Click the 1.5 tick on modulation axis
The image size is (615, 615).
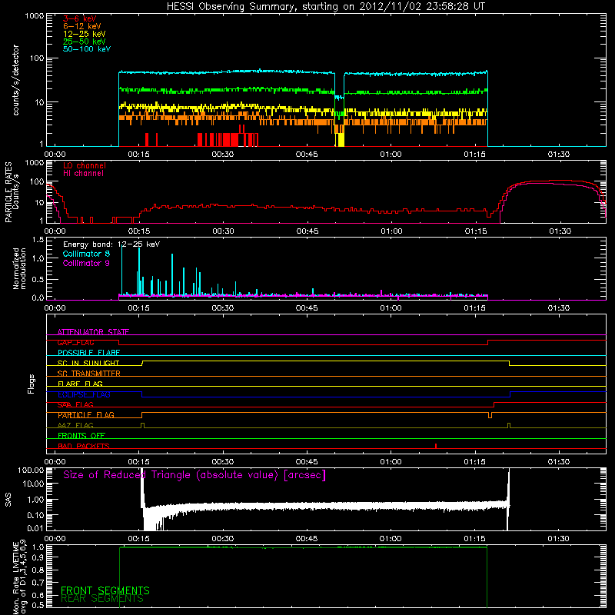(38, 240)
